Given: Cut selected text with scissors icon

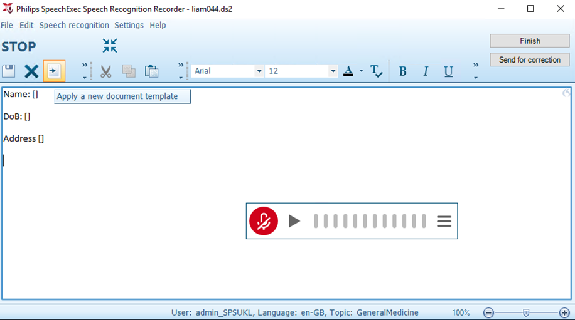Looking at the screenshot, I should (x=106, y=71).
